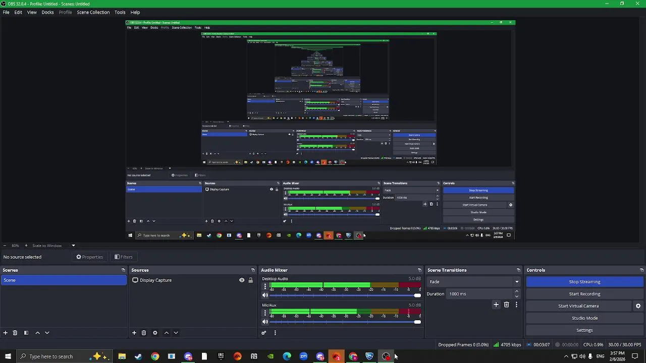Zoom in preview with plus icon
This screenshot has height=363, width=646.
pos(26,246)
